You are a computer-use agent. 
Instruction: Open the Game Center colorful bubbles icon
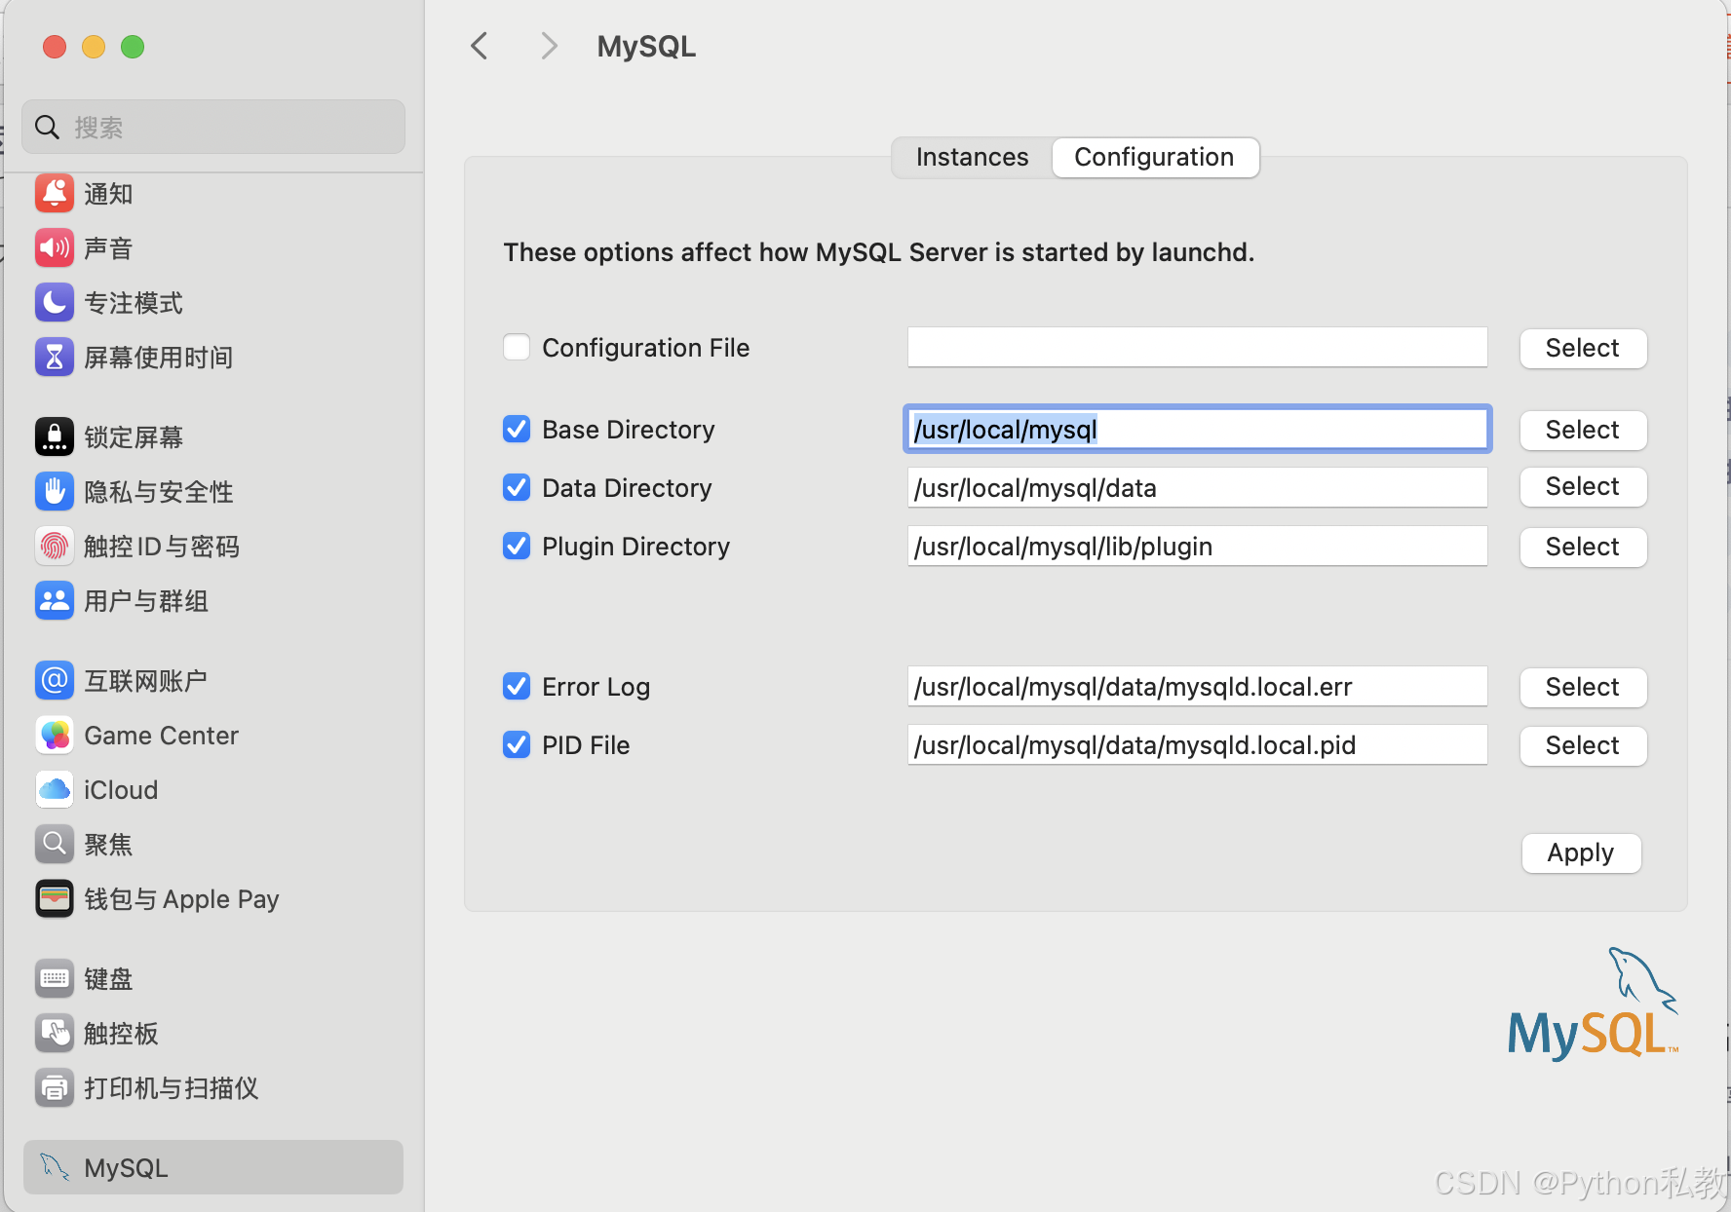[55, 736]
